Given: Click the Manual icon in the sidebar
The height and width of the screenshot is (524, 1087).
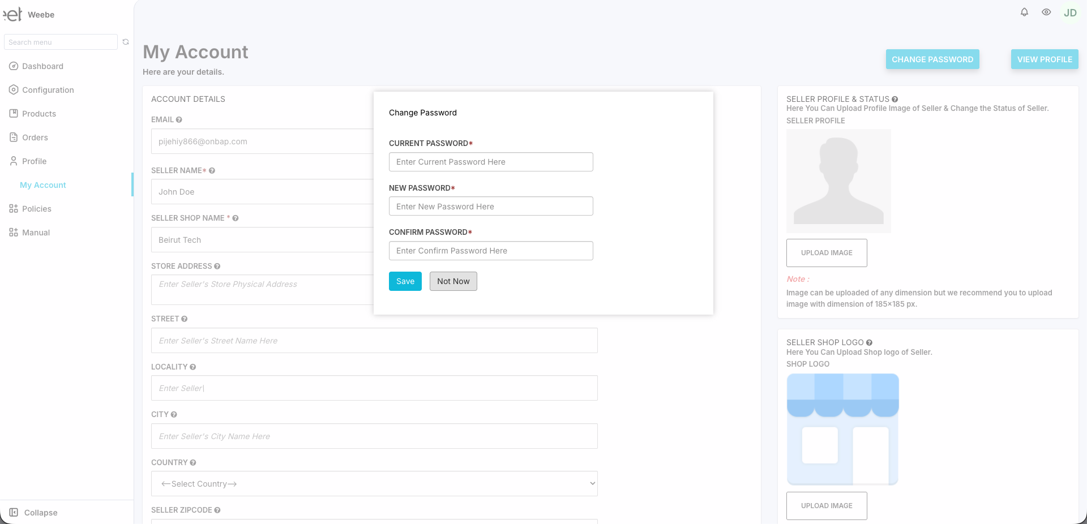Looking at the screenshot, I should click(x=13, y=233).
